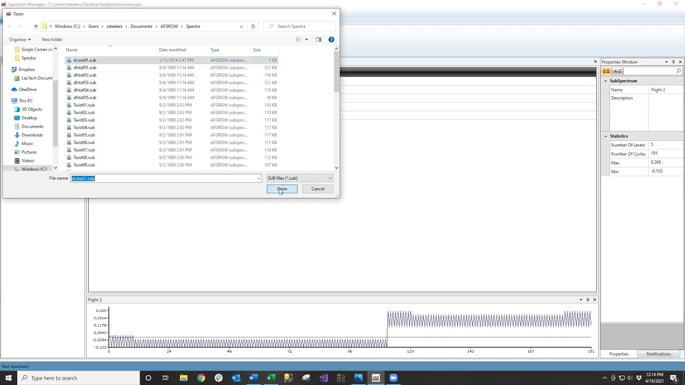The height and width of the screenshot is (385, 685).
Task: Open Google Chrome from taskbar
Action: click(x=201, y=378)
